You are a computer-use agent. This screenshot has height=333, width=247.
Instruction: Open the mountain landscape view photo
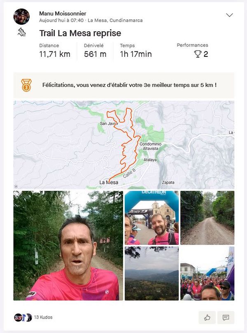pos(151,273)
